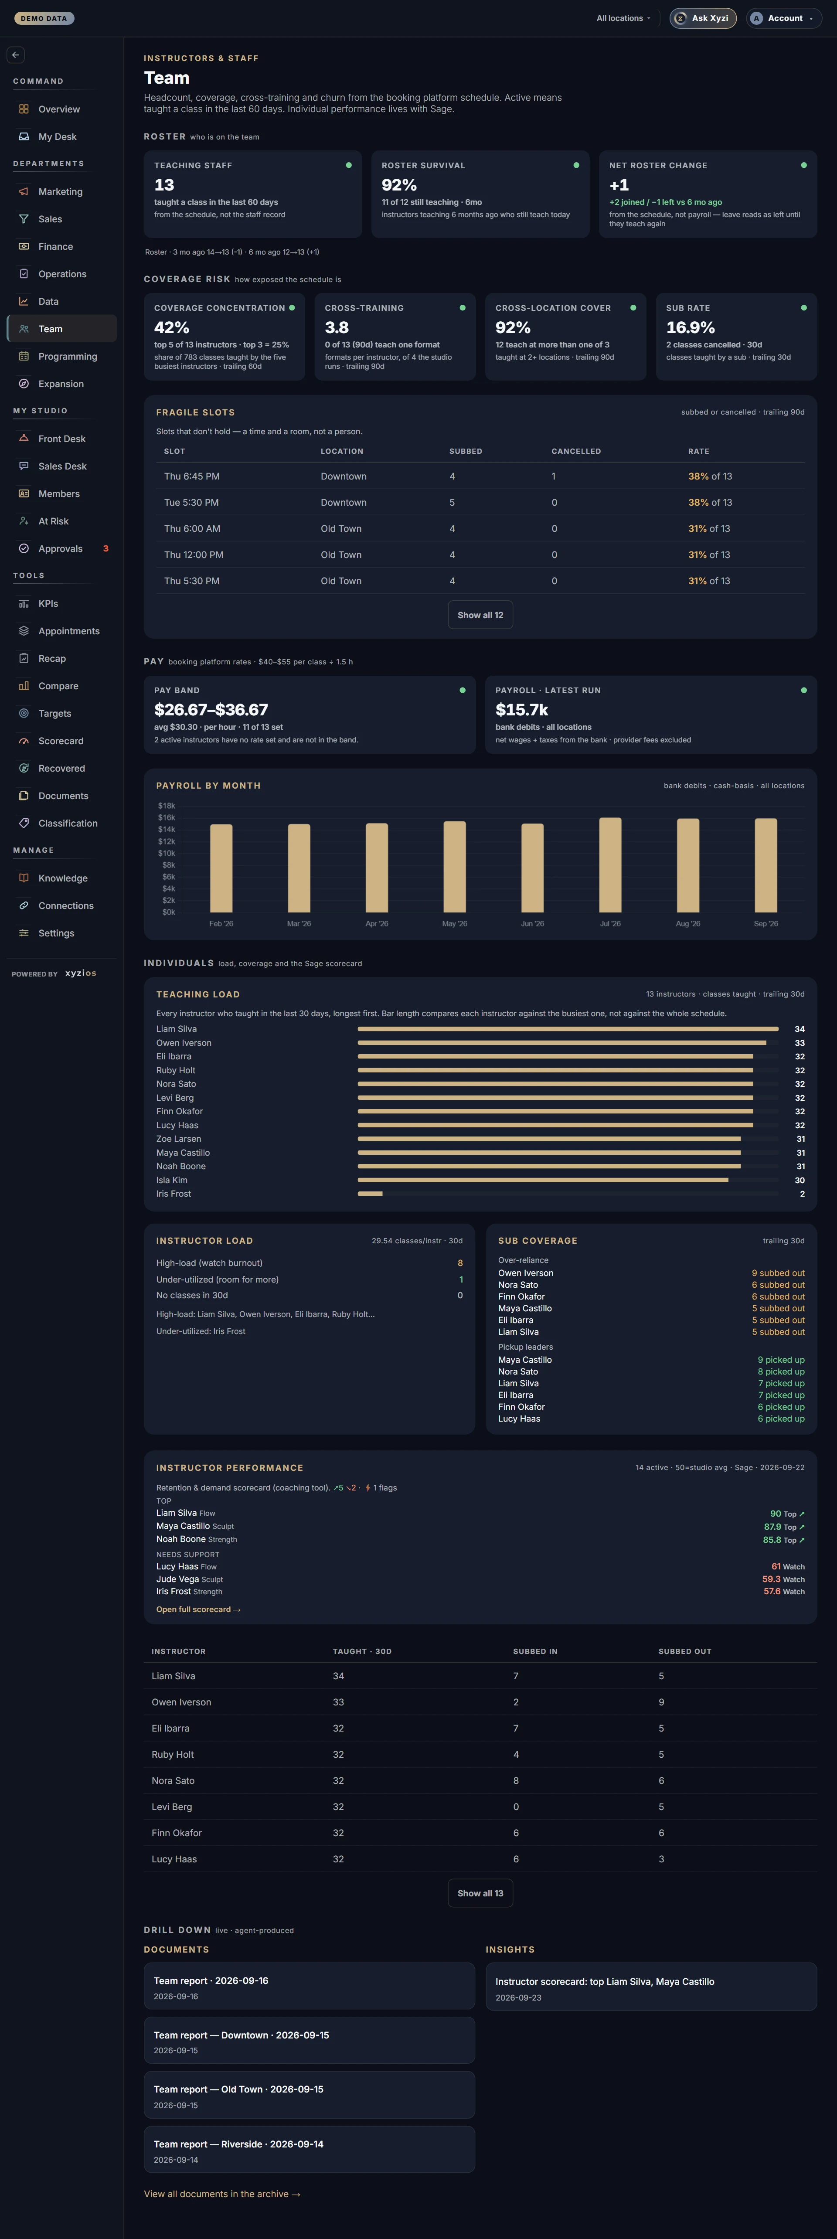Open the Scorecard tool label
Viewport: 837px width, 2239px height.
click(x=61, y=742)
